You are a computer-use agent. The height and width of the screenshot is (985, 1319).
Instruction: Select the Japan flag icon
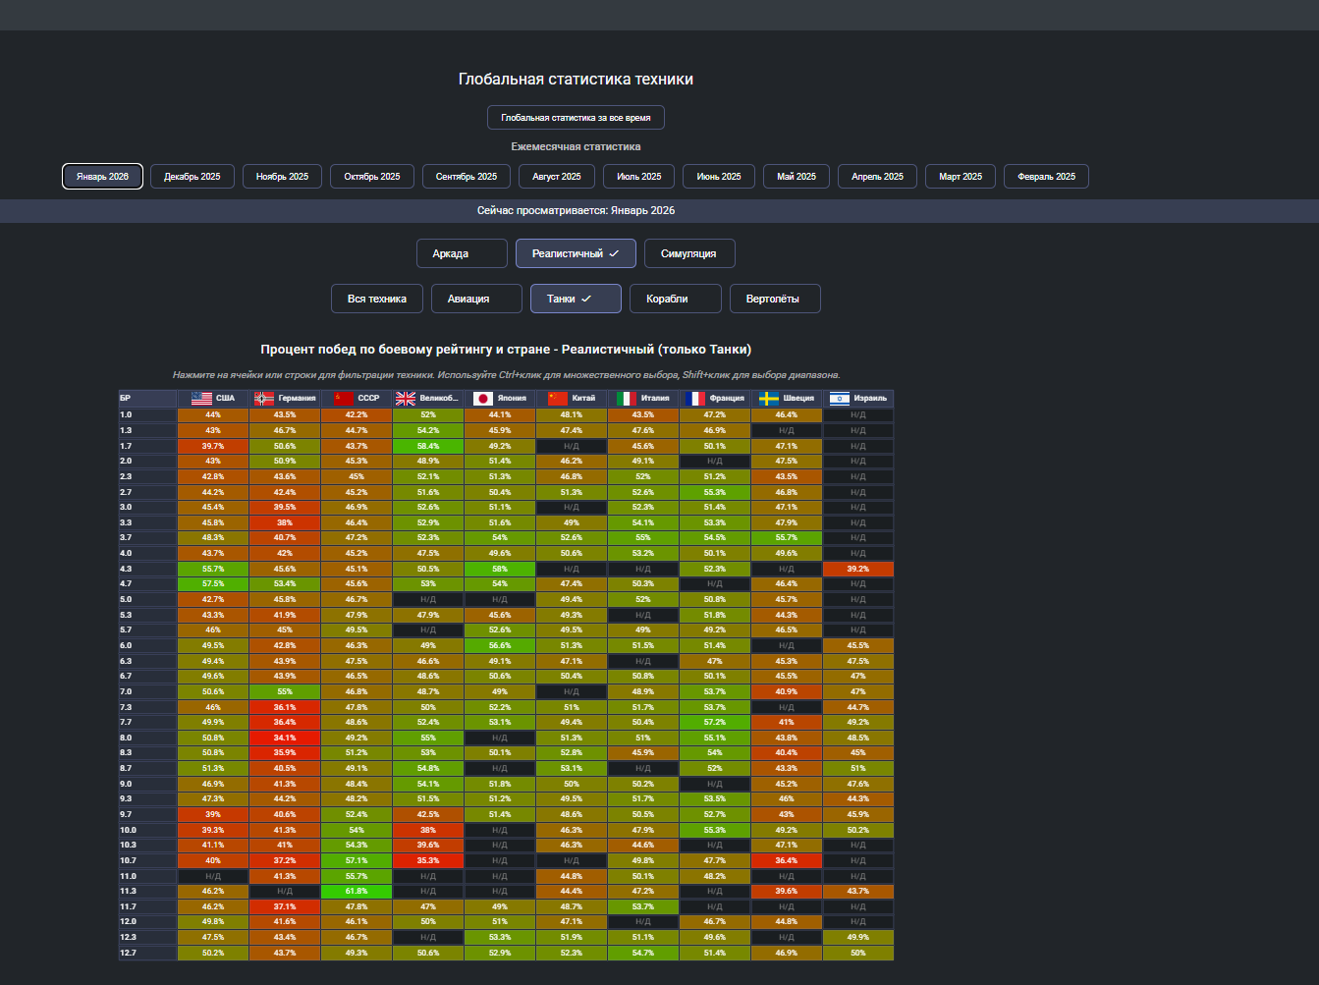click(482, 399)
